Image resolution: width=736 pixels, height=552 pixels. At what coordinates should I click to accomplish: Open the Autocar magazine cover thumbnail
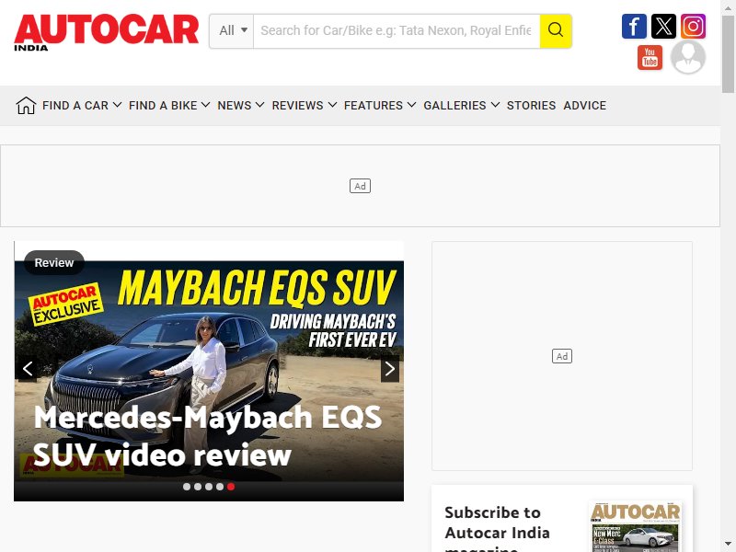click(635, 526)
